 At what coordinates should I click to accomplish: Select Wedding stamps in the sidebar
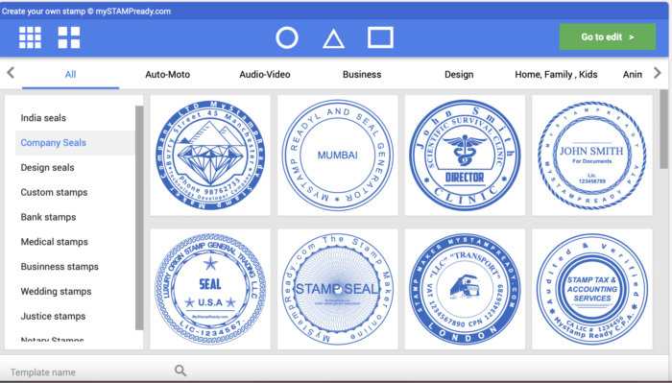(x=75, y=291)
